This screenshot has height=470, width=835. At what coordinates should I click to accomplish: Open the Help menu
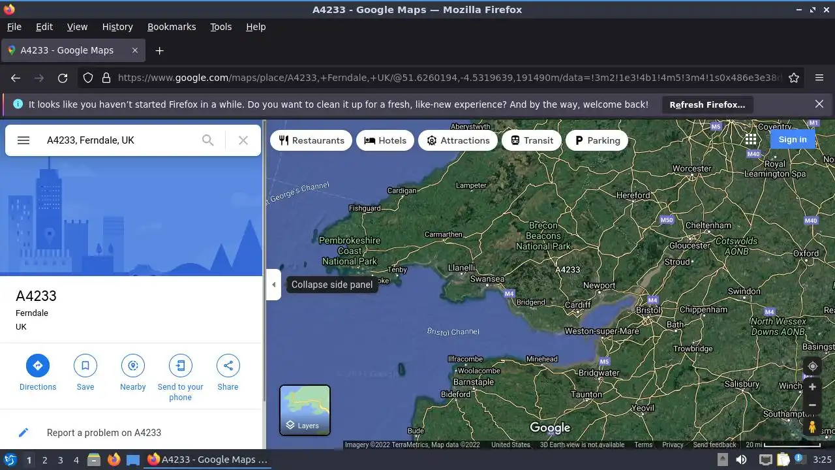click(256, 27)
